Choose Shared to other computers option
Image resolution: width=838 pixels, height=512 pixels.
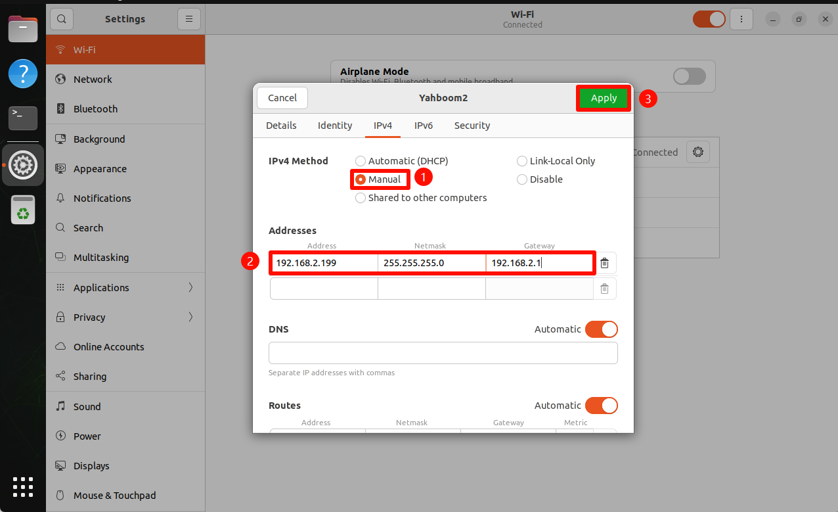(x=421, y=198)
